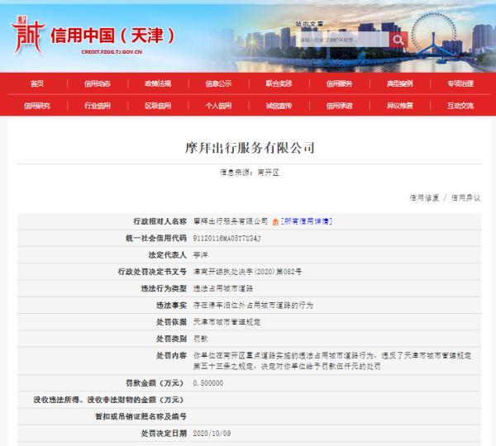Viewport: 496px width, 446px height.
Task: Select the 站内文章 search label
Action: coord(309,24)
